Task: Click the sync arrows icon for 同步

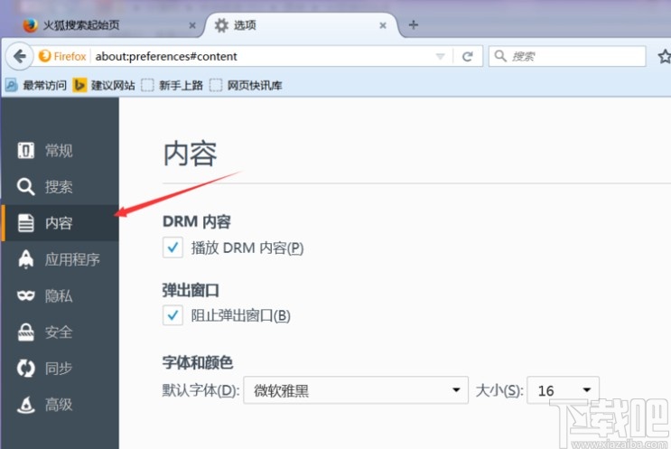Action: tap(25, 368)
